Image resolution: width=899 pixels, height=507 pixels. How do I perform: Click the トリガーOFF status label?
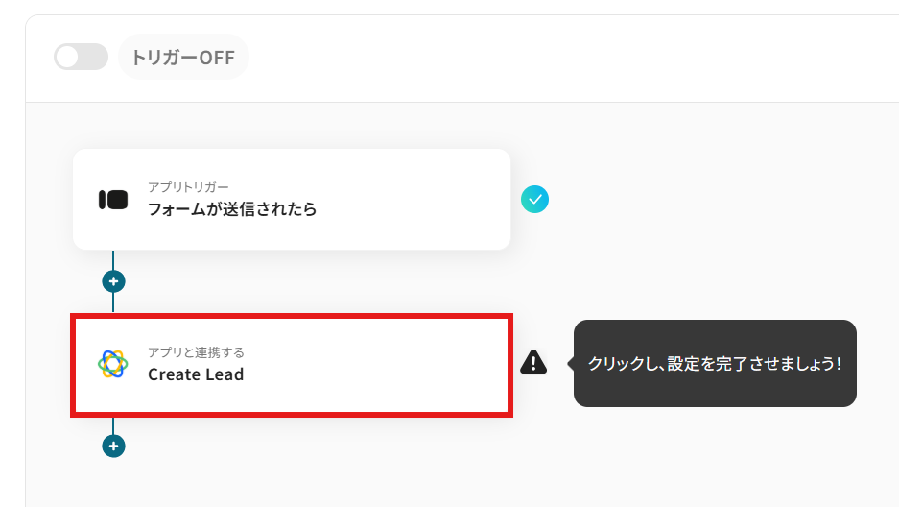pyautogui.click(x=183, y=58)
